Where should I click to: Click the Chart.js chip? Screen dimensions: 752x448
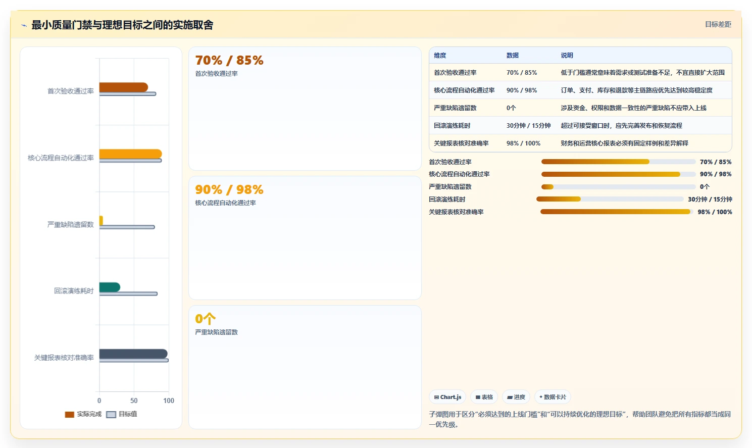[x=447, y=397]
